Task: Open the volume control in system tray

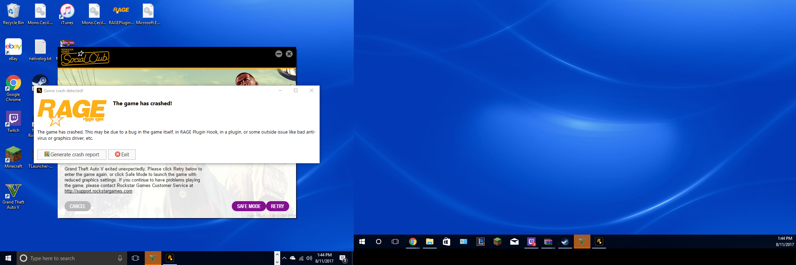Action: (x=309, y=258)
